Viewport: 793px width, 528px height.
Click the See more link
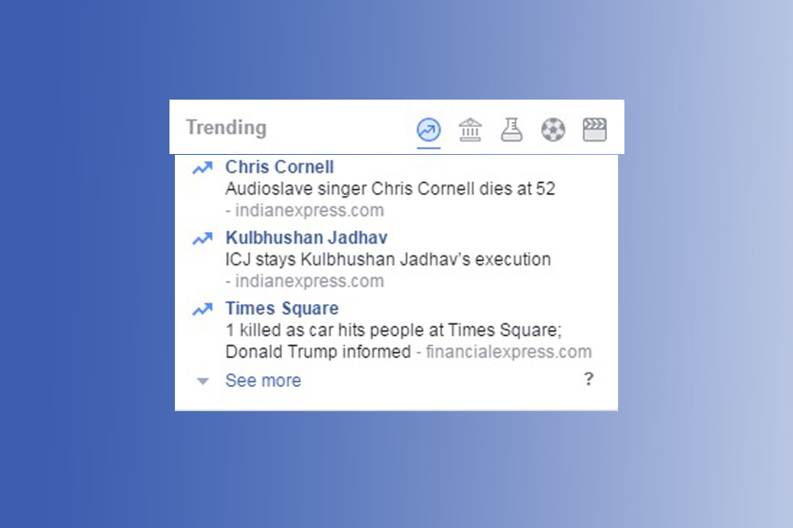(263, 380)
